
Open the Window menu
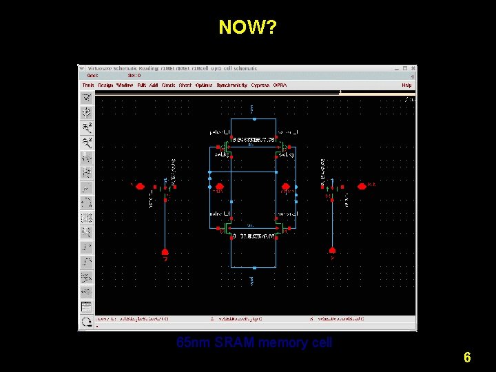click(125, 85)
